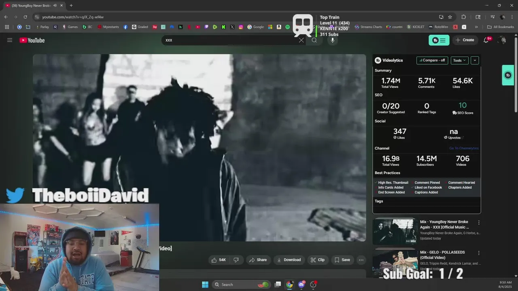Open the Windows Start menu
518x291 pixels.
click(x=205, y=285)
